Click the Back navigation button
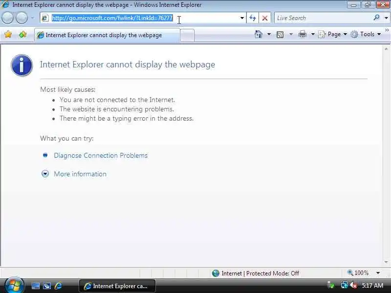The width and height of the screenshot is (391, 293). (8, 18)
